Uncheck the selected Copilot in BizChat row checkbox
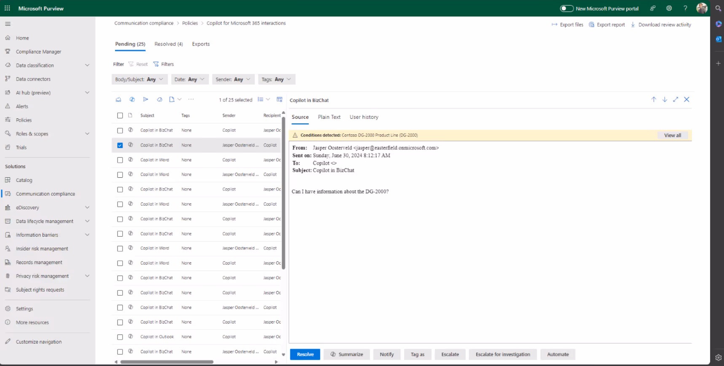 (x=120, y=145)
